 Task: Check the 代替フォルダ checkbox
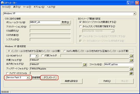(42, 56)
